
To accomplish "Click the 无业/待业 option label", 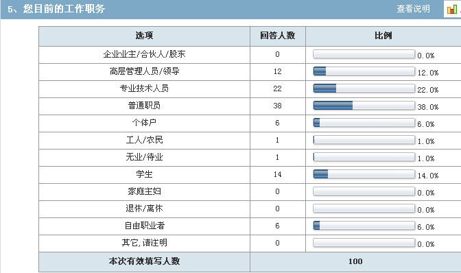I will pos(144,157).
